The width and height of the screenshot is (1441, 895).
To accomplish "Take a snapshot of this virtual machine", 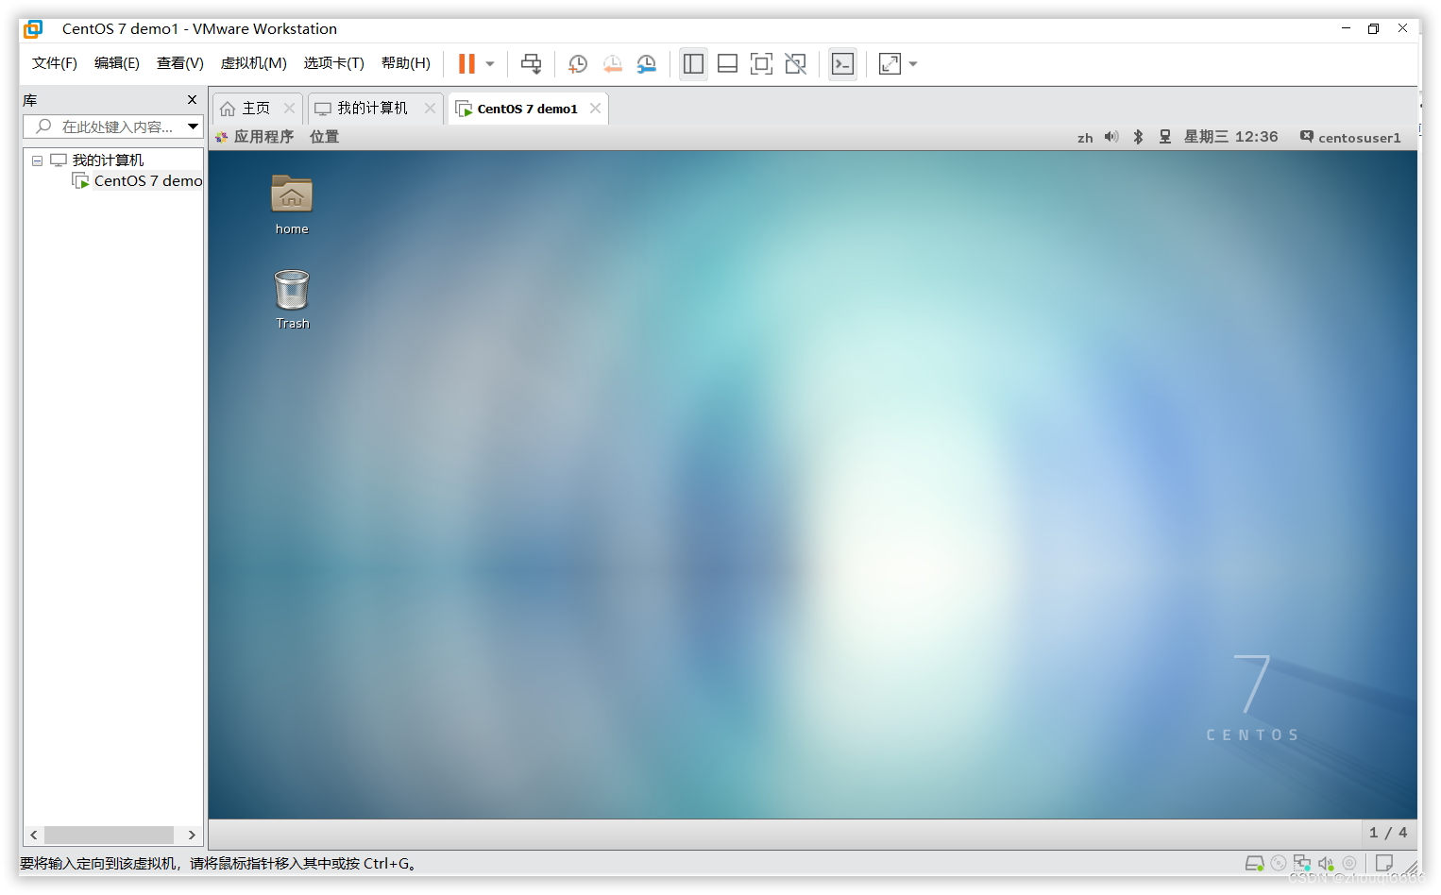I will [x=578, y=63].
